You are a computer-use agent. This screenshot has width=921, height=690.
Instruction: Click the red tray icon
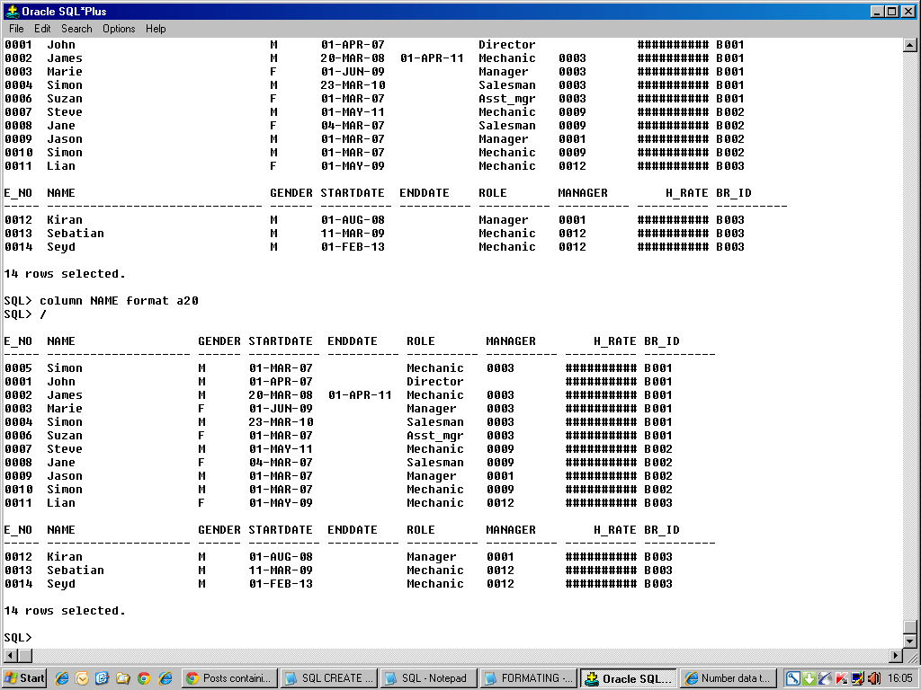point(841,678)
